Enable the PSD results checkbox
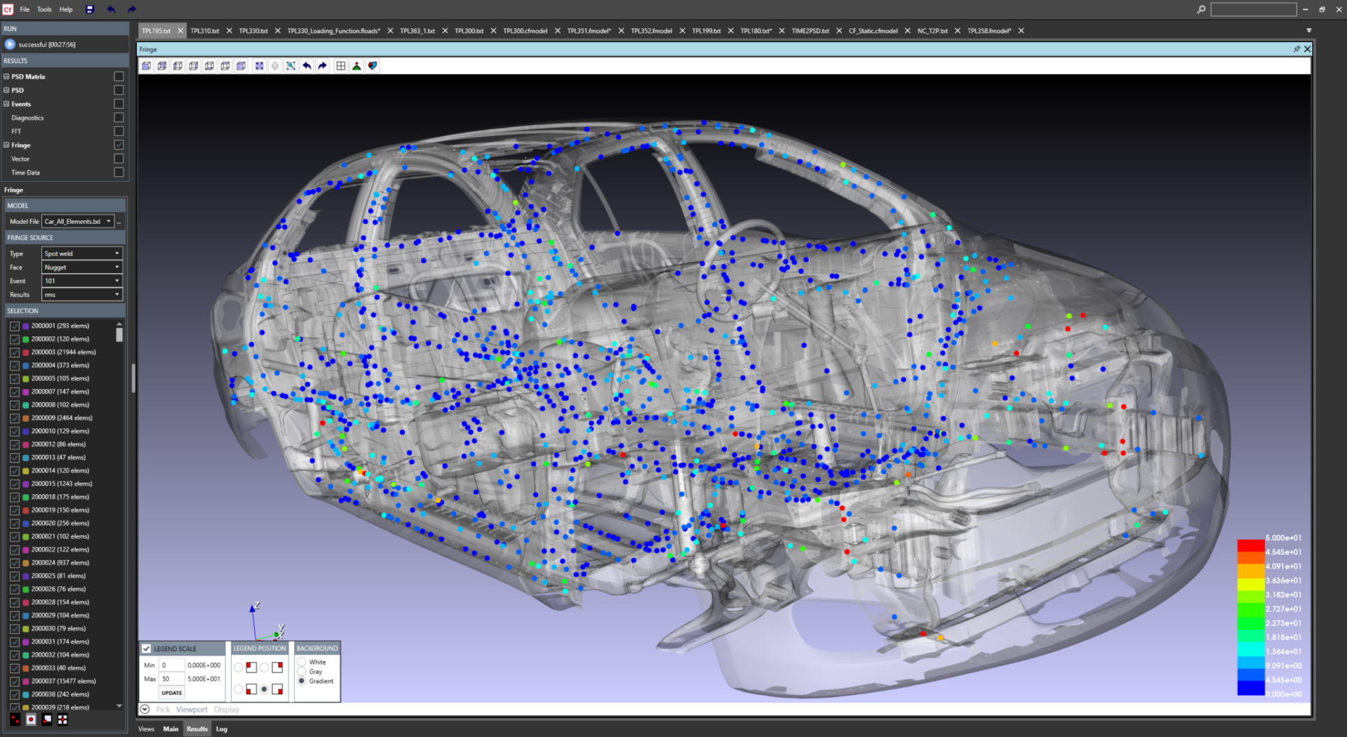The image size is (1347, 737). click(119, 90)
